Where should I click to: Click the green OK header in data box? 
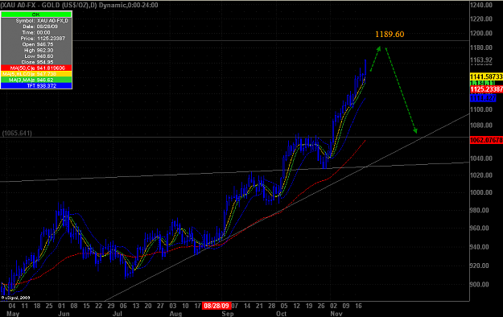(x=36, y=14)
